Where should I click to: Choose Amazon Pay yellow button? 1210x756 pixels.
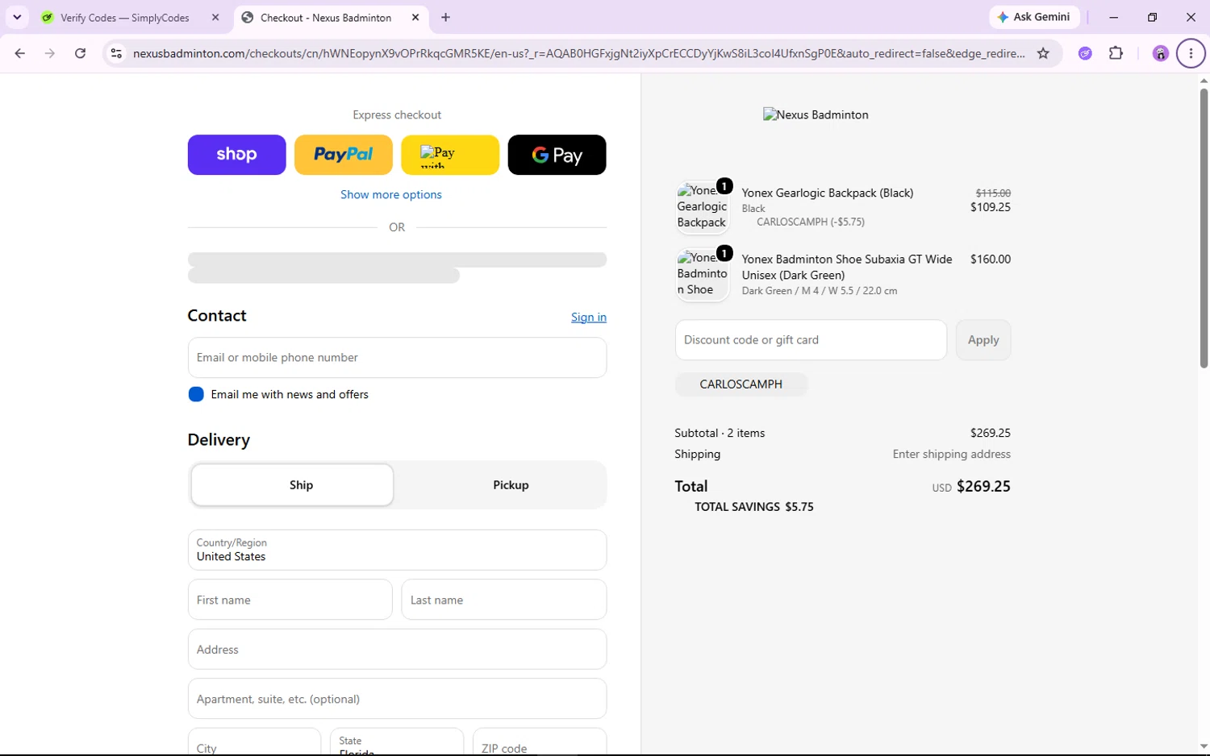click(450, 155)
